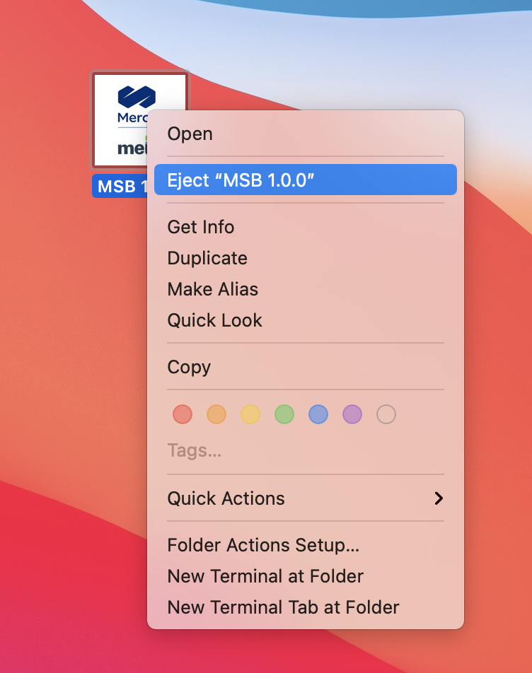Click the gray tag circle

tap(386, 414)
